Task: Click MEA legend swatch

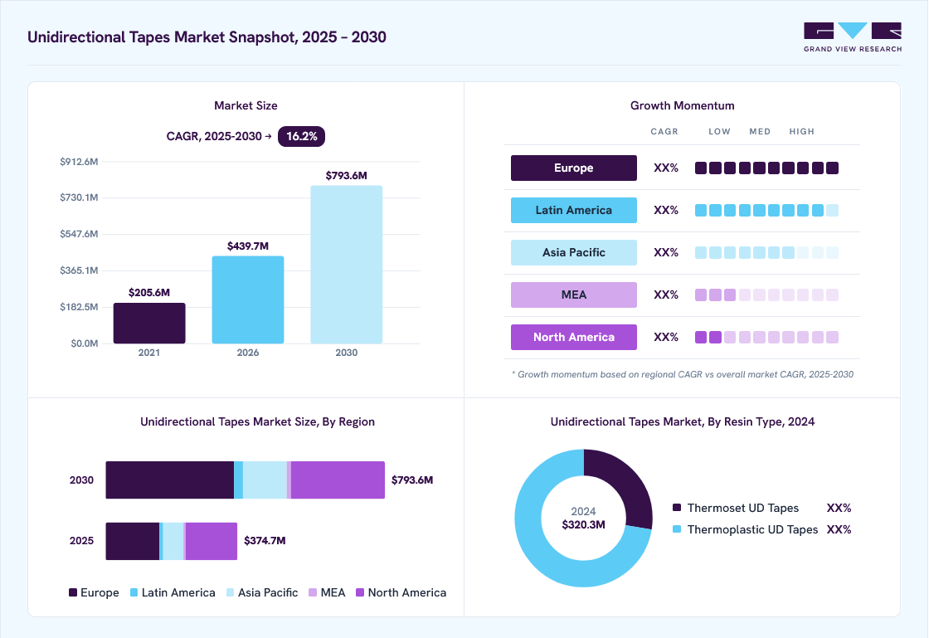Action: tap(313, 592)
